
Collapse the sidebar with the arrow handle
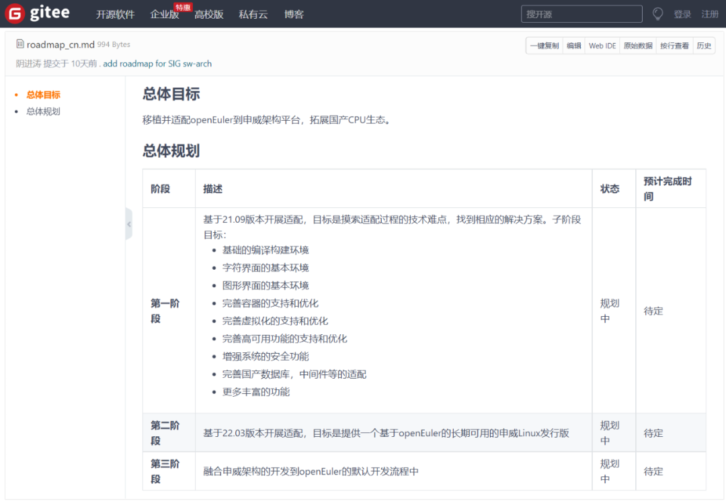128,224
